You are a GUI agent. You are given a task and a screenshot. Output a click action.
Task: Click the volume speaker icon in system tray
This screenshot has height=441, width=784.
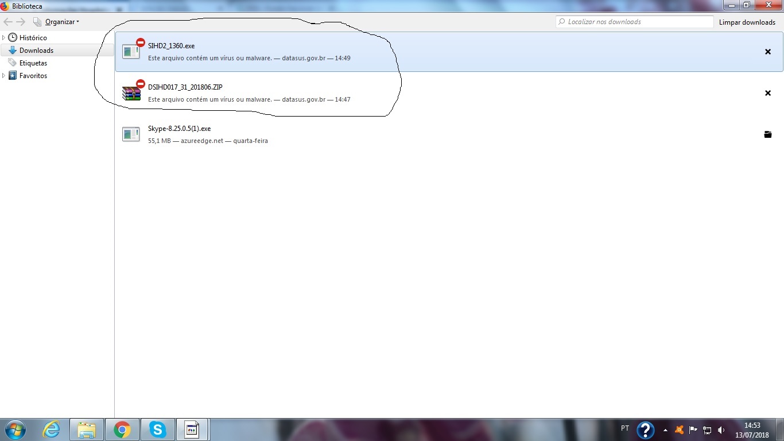point(721,430)
